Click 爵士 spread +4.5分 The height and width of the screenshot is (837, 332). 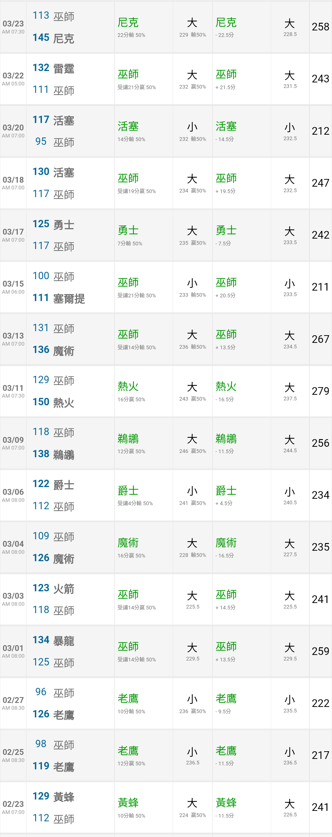pyautogui.click(x=241, y=495)
